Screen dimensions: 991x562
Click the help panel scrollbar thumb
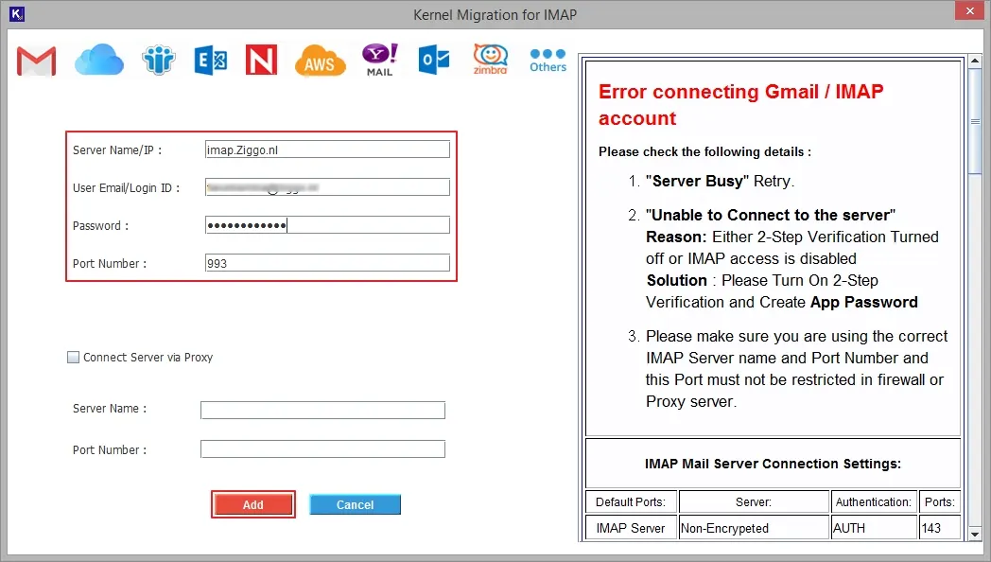975,121
